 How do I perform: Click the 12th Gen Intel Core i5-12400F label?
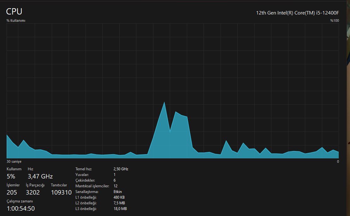[x=297, y=13]
